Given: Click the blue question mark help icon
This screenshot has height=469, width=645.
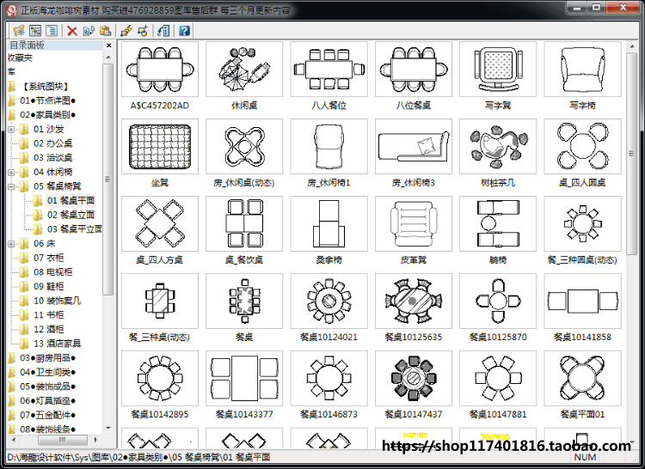Looking at the screenshot, I should [184, 30].
